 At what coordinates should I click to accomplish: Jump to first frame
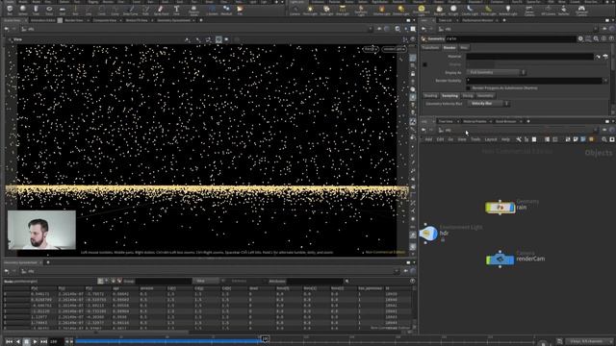(x=9, y=342)
